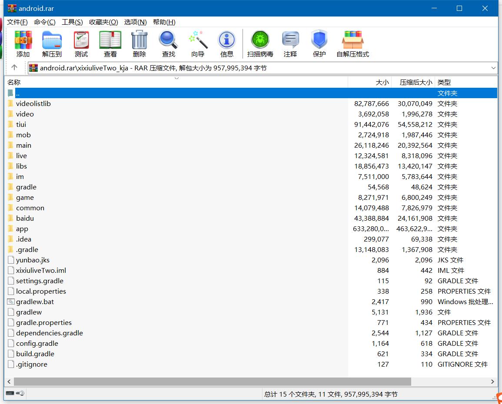Select gradle.properties file name

(x=44, y=322)
